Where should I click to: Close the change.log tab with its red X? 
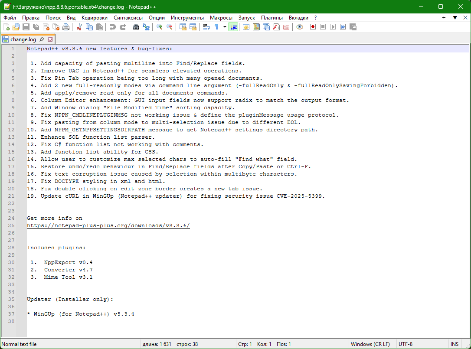(50, 39)
